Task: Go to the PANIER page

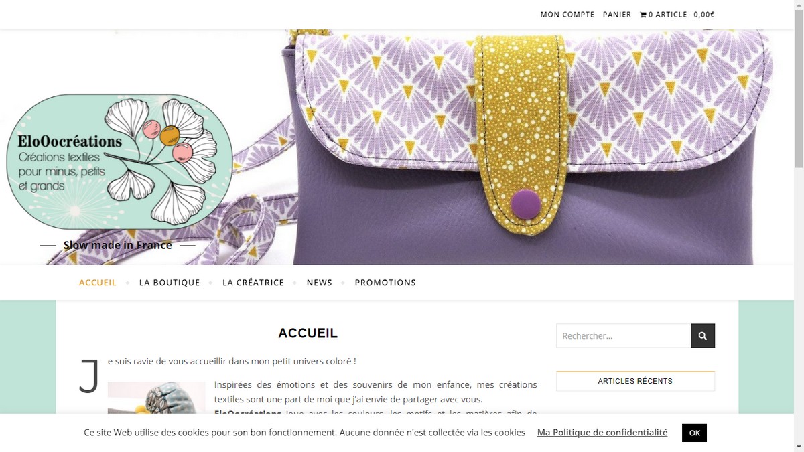Action: tap(617, 15)
